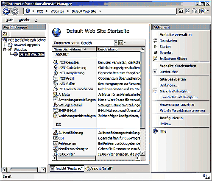Click feature list scroll down arrow
Image resolution: width=212 pixels, height=181 pixels.
(142, 153)
